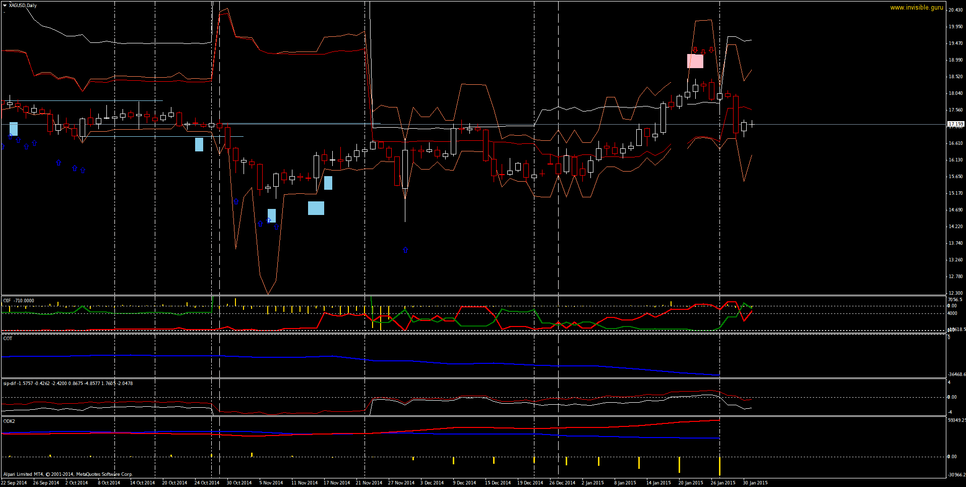
Task: Click the 2 Oct 2014 date label
Action: pyautogui.click(x=77, y=483)
